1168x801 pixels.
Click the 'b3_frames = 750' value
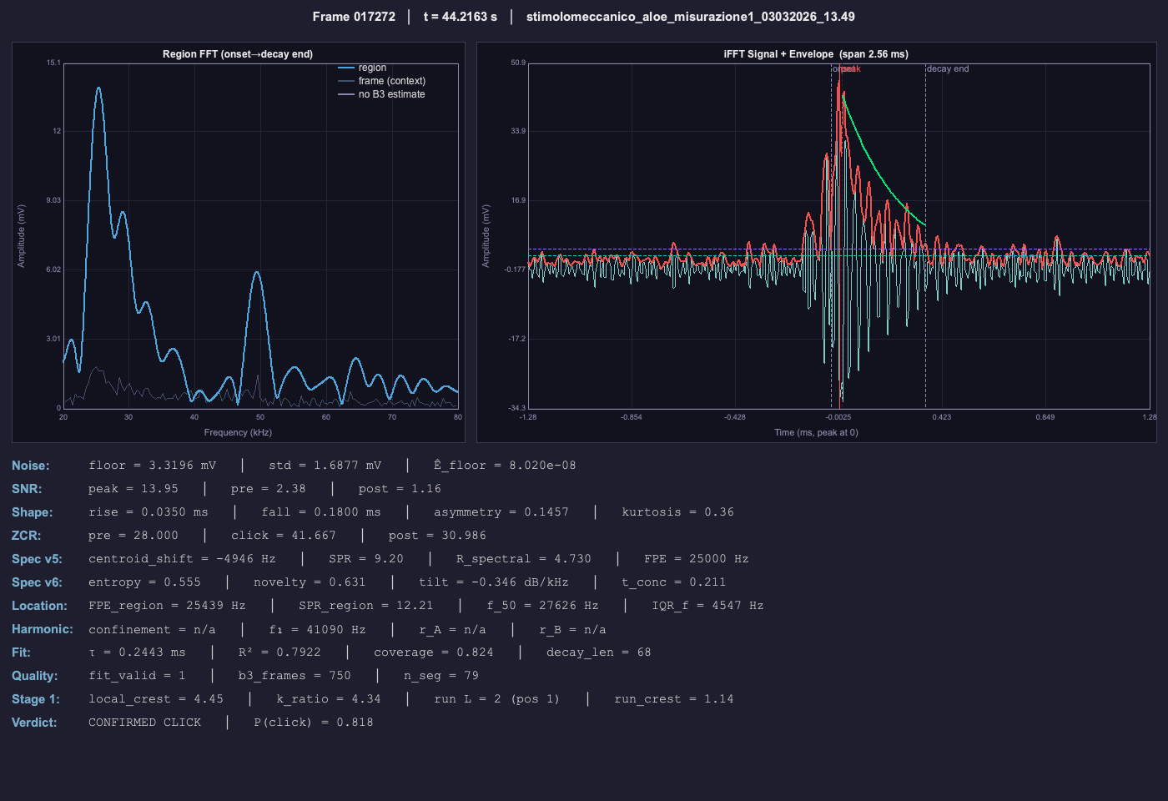coord(295,676)
